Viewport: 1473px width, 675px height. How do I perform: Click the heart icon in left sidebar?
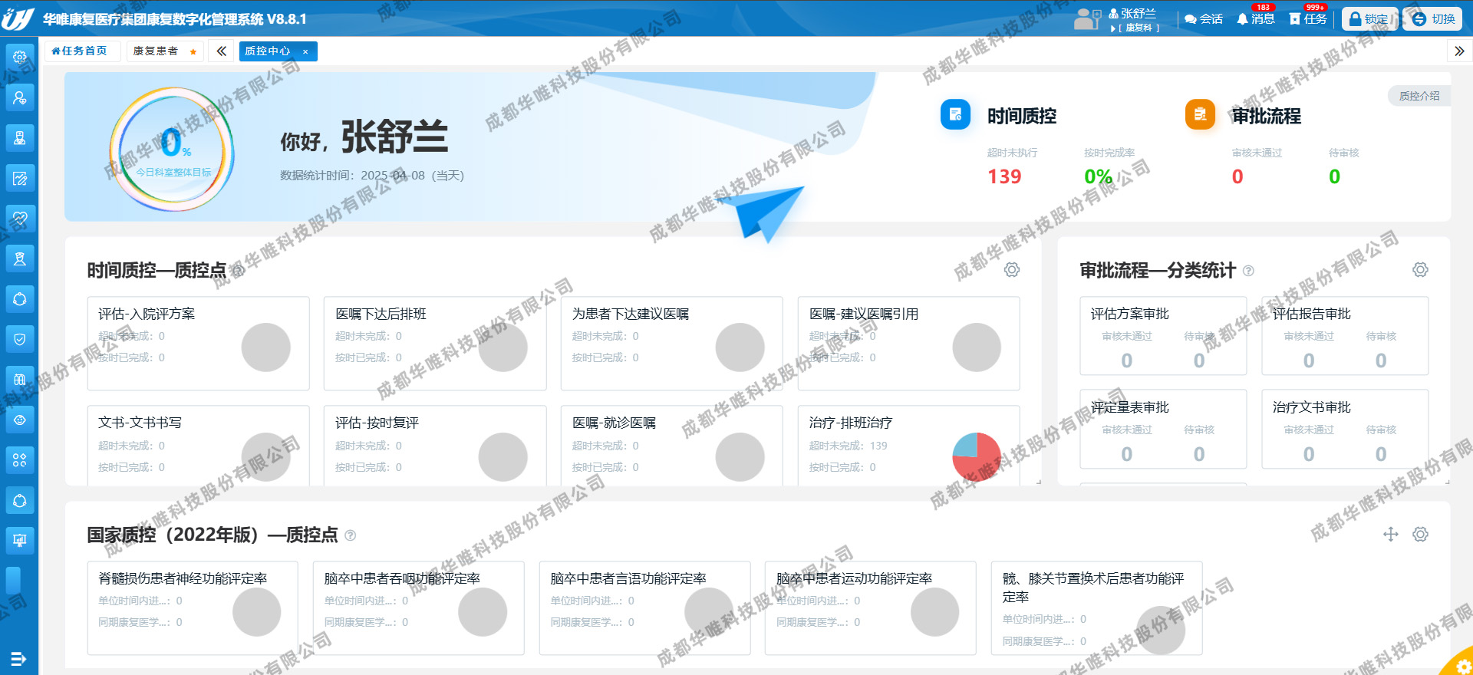[x=20, y=219]
